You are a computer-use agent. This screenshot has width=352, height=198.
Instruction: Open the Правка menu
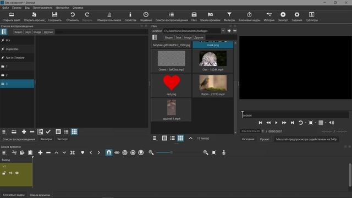(x=16, y=8)
